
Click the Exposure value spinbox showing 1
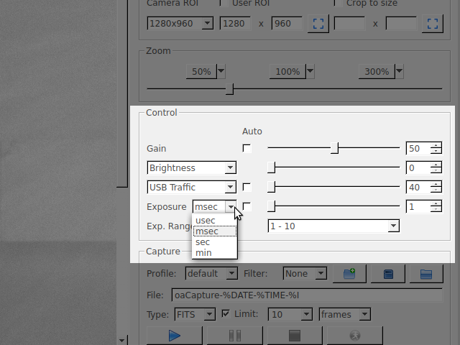pos(423,207)
